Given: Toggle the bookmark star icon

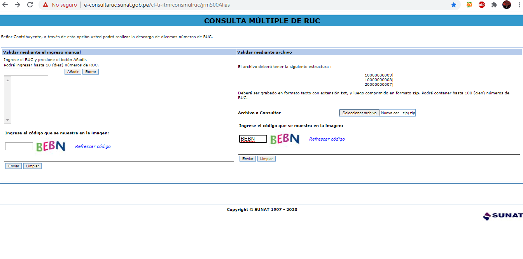Looking at the screenshot, I should pyautogui.click(x=453, y=5).
